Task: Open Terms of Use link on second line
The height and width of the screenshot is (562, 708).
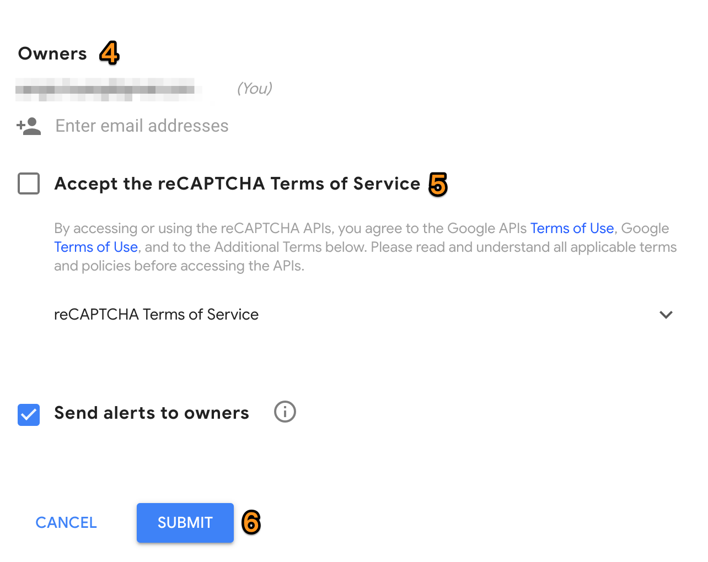Action: coord(96,247)
